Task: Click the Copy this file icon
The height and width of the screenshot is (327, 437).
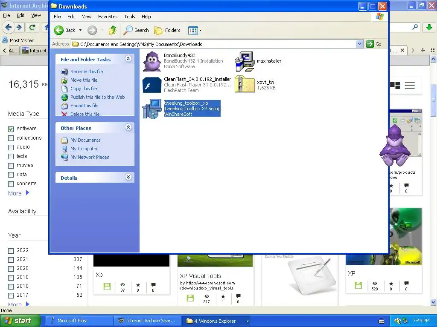Action: point(64,89)
